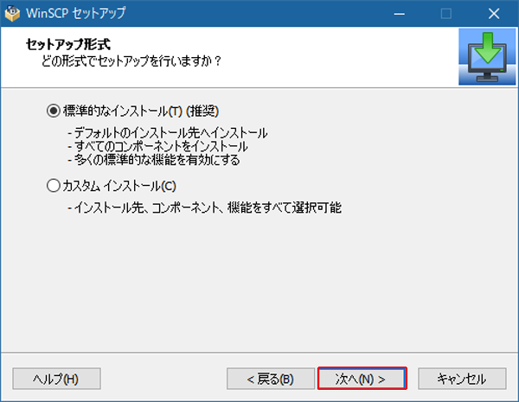Screen dimensions: 519x402
Task: Click the WinSCP installer icon in title bar
Action: tap(13, 14)
